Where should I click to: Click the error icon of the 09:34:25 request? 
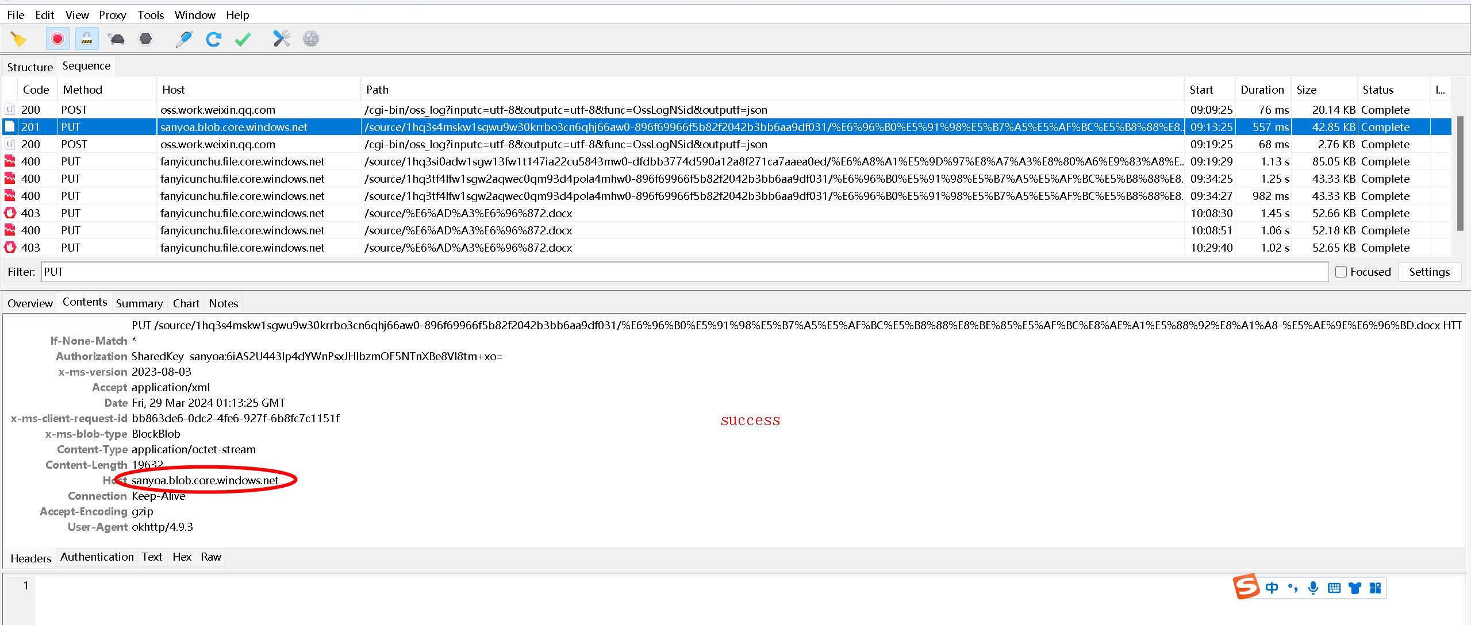point(10,178)
